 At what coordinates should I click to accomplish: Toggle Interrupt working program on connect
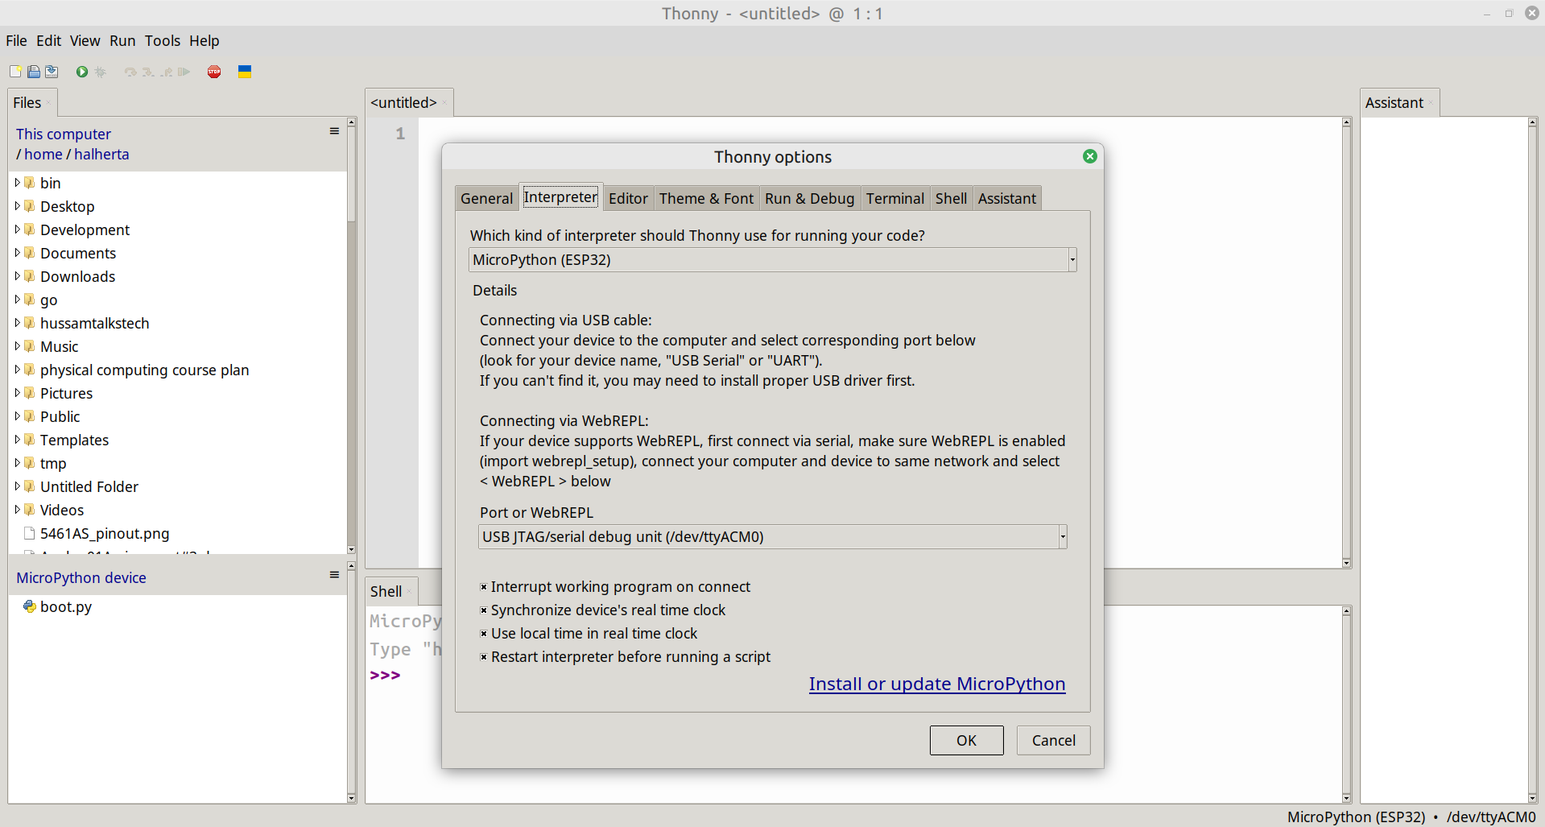click(484, 587)
